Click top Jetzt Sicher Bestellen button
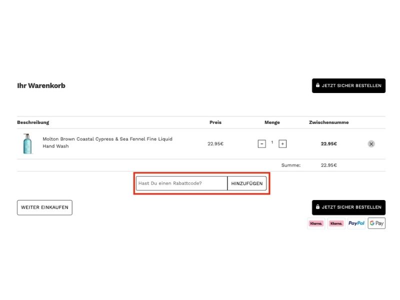This screenshot has height=300, width=400. [x=348, y=85]
